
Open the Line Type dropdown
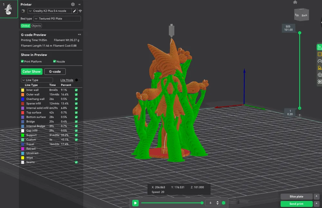coord(37,80)
